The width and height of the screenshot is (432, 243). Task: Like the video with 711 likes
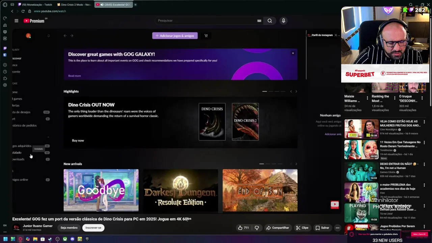(243, 228)
